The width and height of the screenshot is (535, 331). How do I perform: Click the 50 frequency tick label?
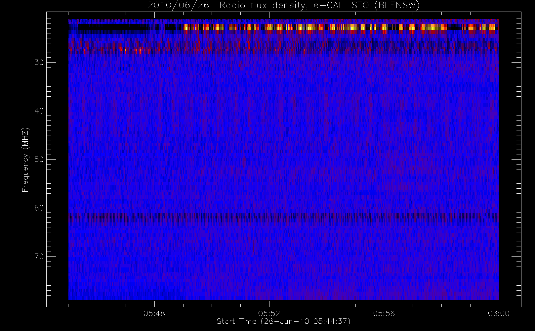coord(39,160)
